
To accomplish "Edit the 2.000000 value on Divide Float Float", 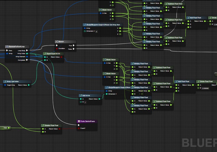I will pos(205,88).
